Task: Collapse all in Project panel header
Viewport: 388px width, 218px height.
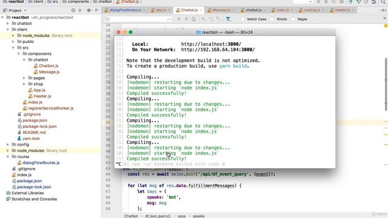Action: 80,10
